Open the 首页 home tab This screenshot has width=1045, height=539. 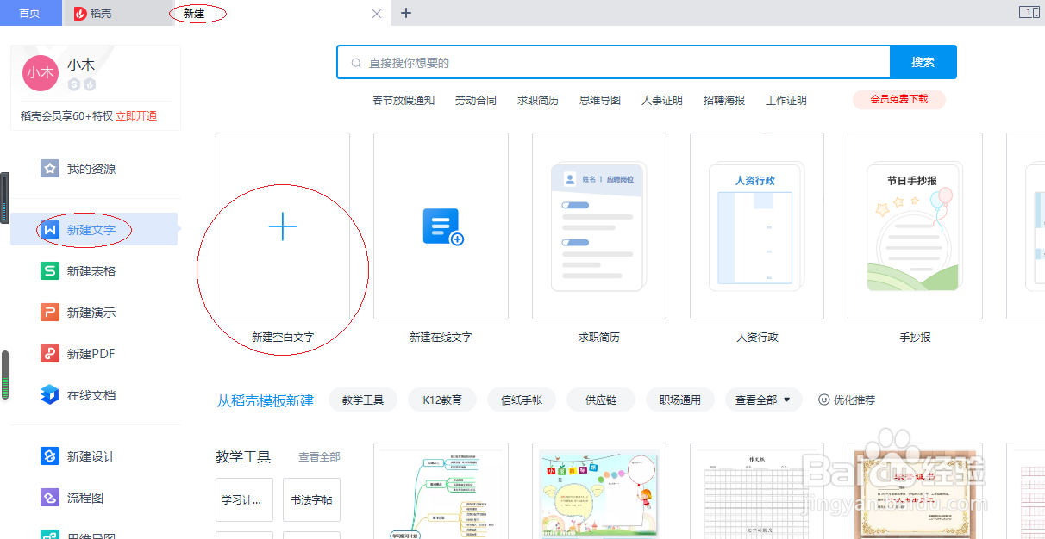[x=30, y=13]
